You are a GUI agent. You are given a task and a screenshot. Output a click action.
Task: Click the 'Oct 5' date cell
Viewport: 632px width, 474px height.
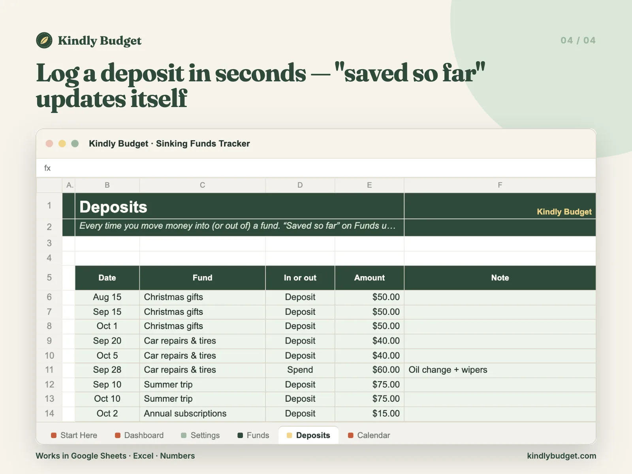click(107, 355)
